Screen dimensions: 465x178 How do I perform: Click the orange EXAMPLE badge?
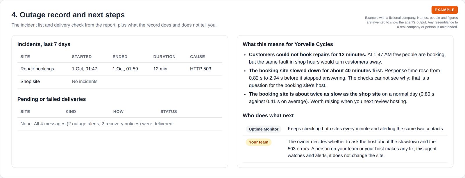click(x=444, y=10)
